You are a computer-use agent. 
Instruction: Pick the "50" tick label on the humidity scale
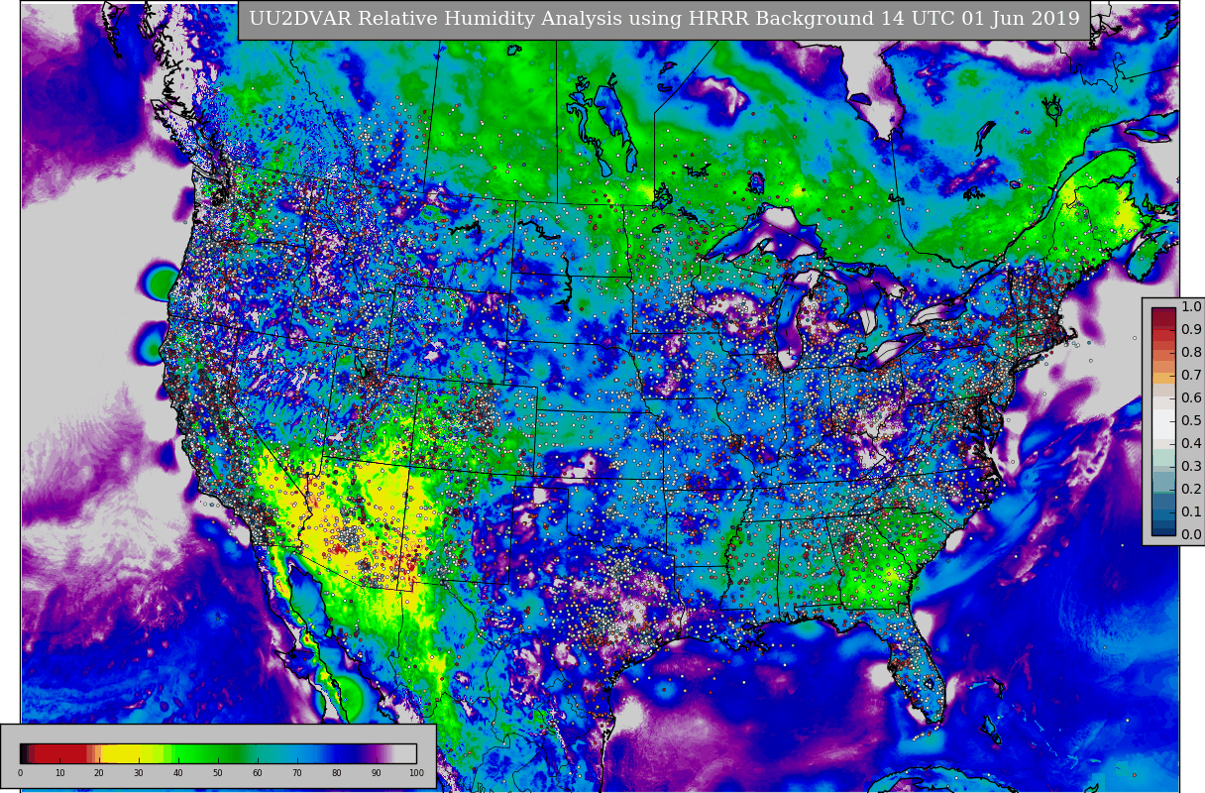point(218,773)
